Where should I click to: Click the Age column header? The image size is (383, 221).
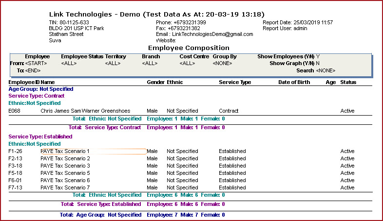[x=331, y=83]
